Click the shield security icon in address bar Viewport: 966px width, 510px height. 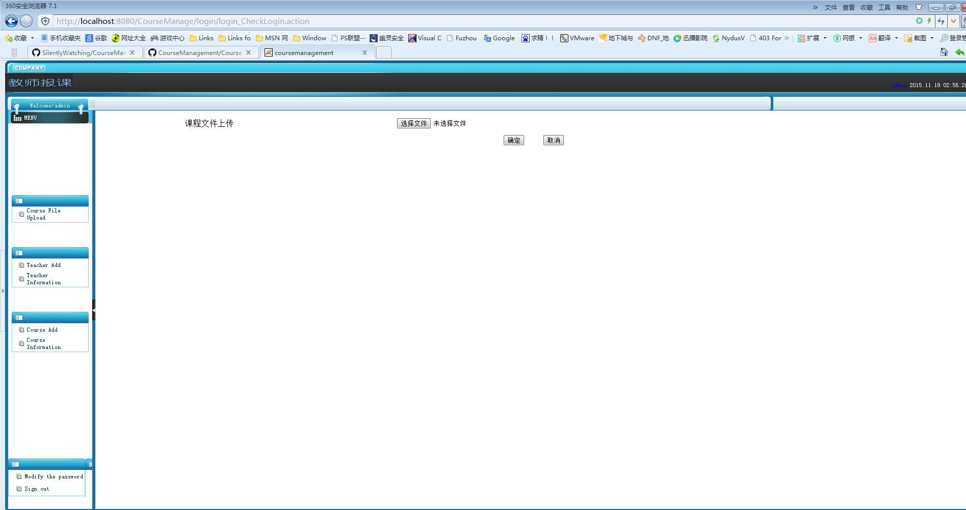coord(45,21)
